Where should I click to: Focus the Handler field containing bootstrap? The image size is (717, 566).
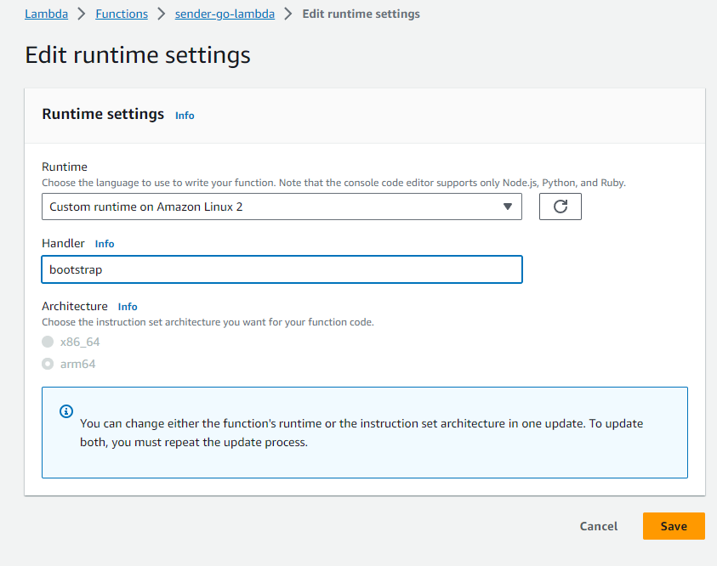282,269
